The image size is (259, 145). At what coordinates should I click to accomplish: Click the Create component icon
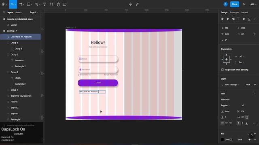130,4
